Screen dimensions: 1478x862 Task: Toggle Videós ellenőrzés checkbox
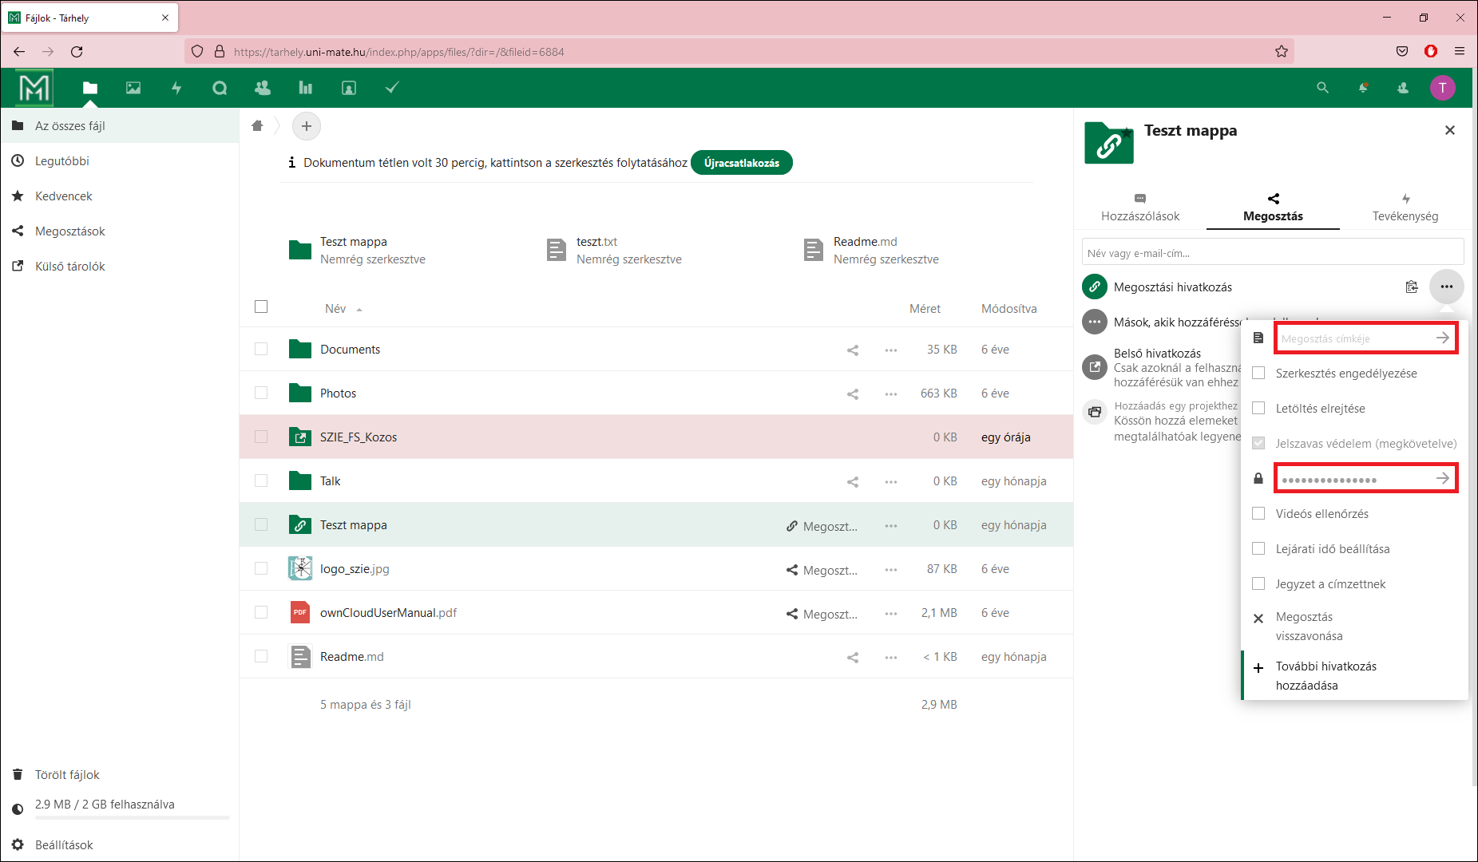1258,514
